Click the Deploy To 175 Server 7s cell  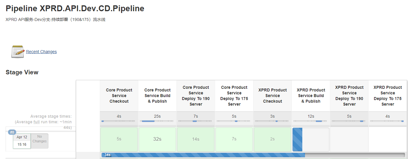click(234, 139)
